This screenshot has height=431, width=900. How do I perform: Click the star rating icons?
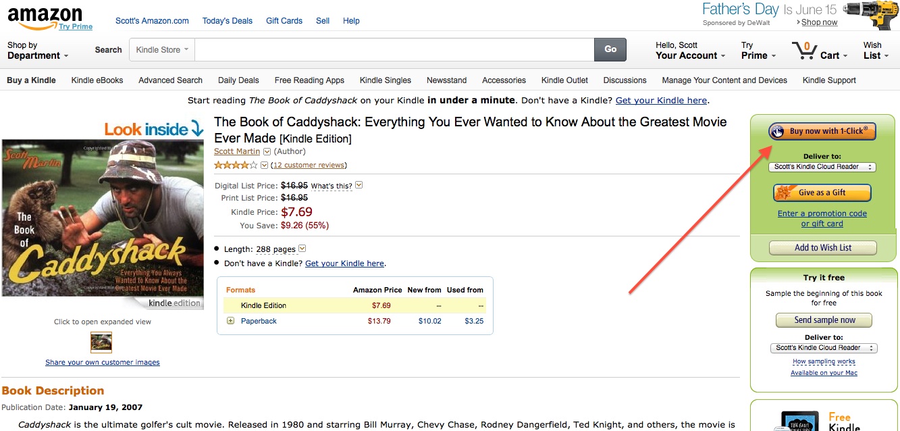tap(236, 165)
